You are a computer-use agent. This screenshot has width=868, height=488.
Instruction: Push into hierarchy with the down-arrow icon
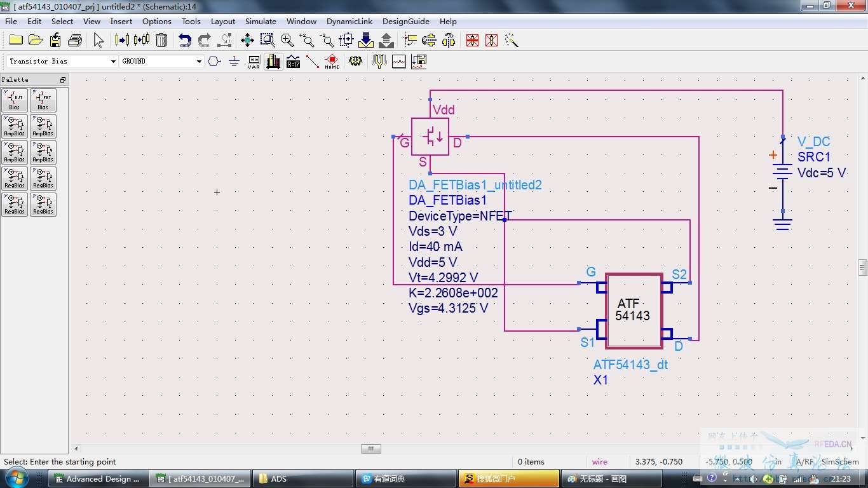point(366,40)
